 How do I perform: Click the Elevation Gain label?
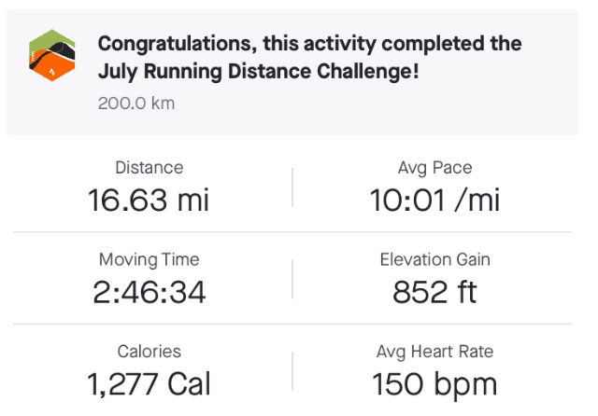(x=434, y=259)
